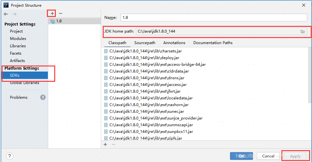Click the forward navigation arrow
This screenshot has width=312, height=162.
click(14, 14)
